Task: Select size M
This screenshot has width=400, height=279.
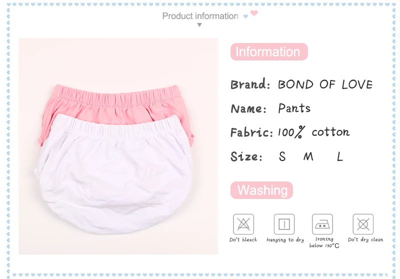Action: pos(308,156)
